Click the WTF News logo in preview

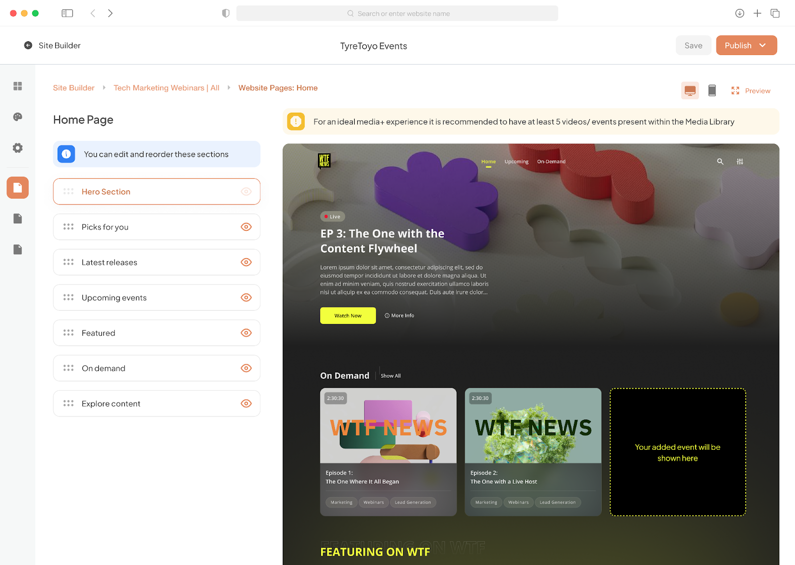324,161
